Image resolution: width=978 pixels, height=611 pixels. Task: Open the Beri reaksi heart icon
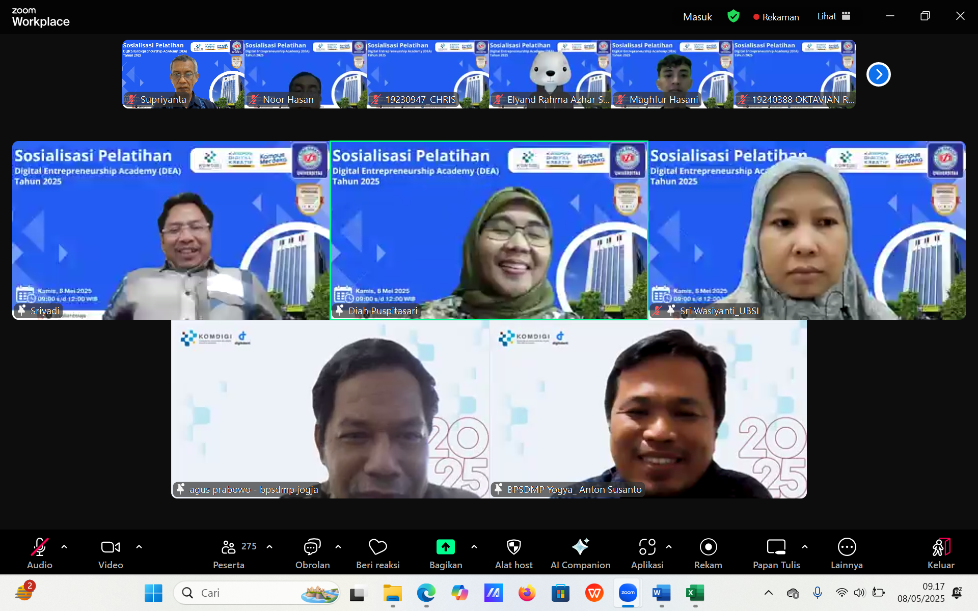pos(377,547)
